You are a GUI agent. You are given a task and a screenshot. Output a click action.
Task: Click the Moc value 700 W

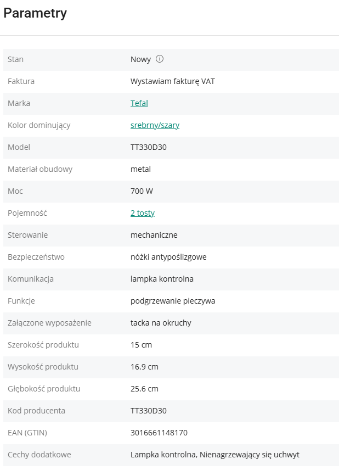(142, 191)
